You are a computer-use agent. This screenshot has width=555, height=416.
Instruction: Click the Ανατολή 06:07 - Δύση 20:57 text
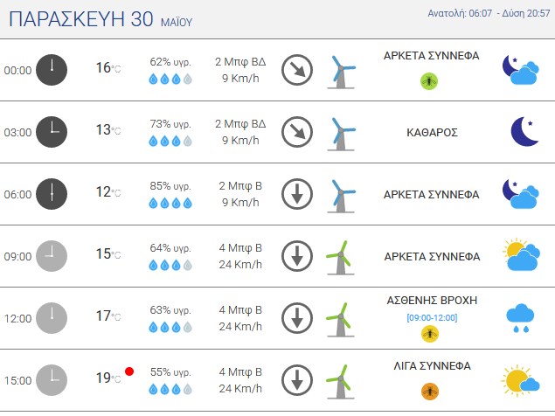(x=489, y=13)
